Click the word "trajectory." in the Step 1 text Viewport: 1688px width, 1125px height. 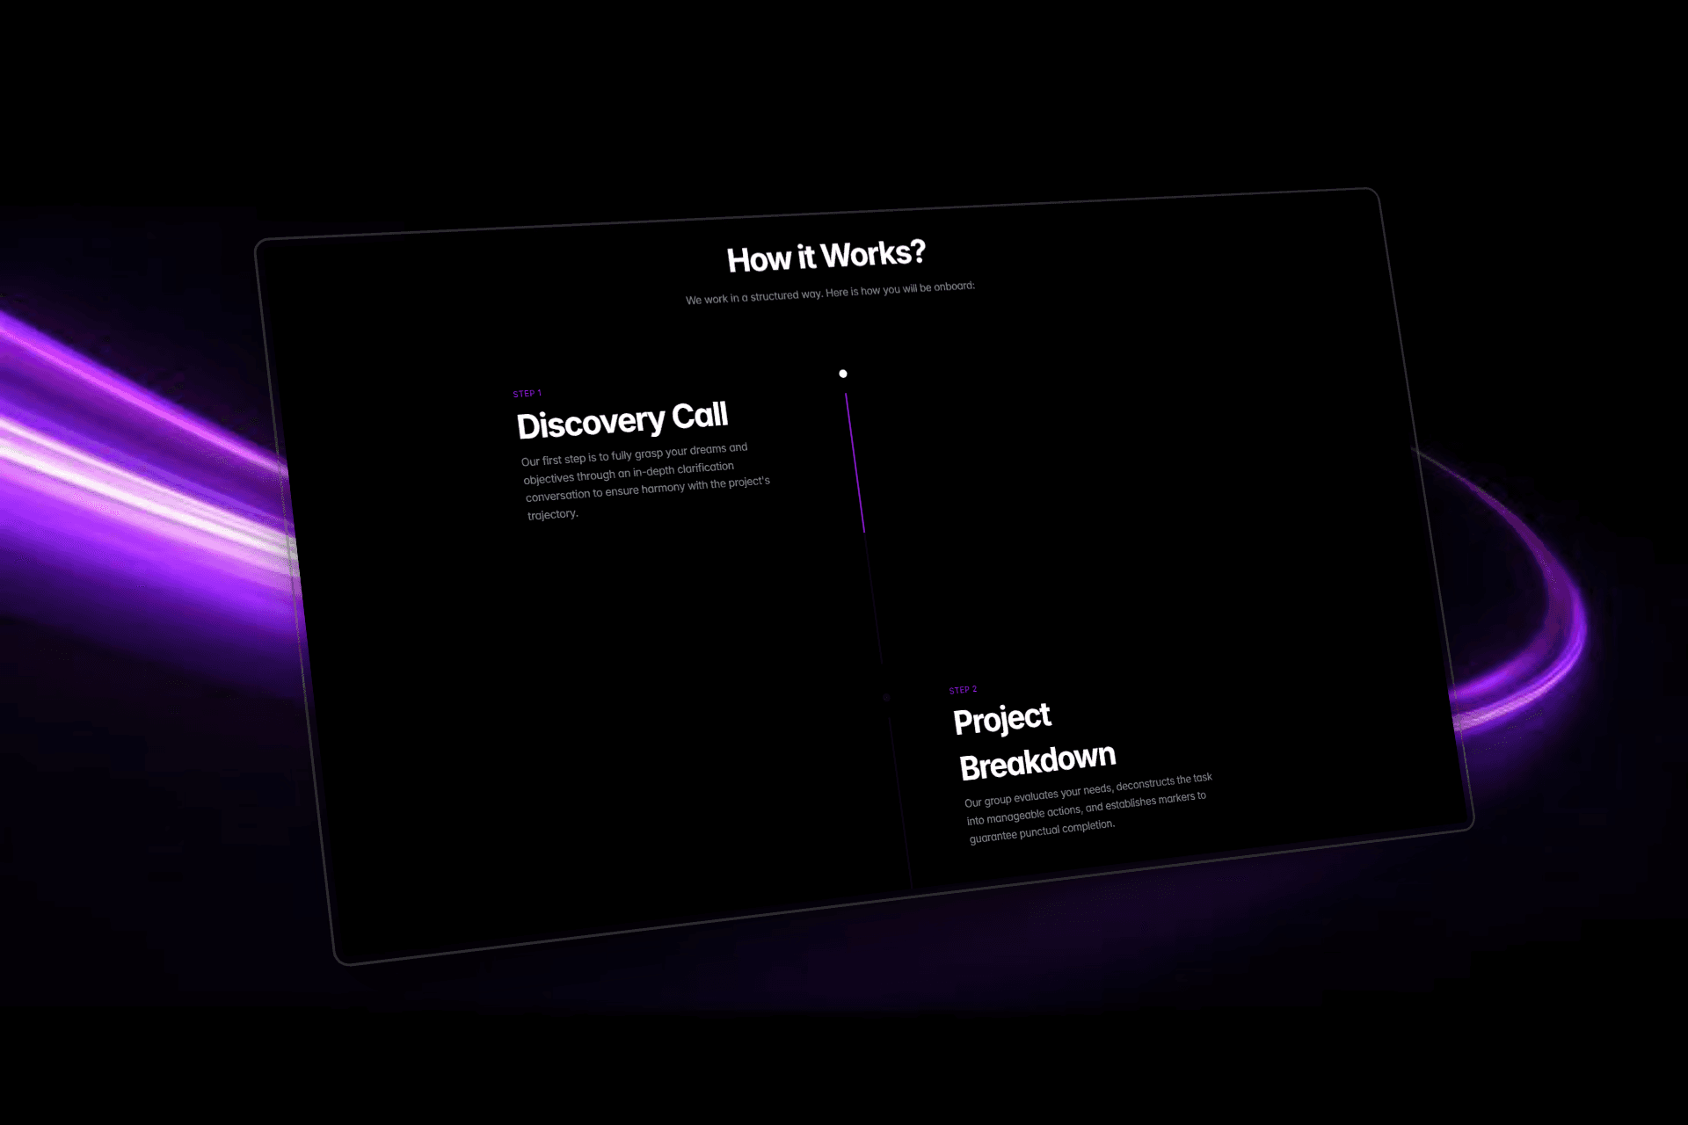pos(552,514)
